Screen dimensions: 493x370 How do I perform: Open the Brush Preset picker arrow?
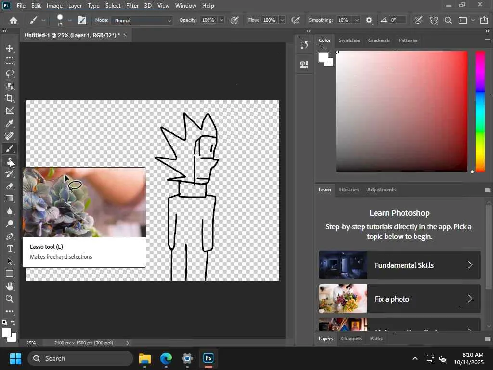point(70,20)
